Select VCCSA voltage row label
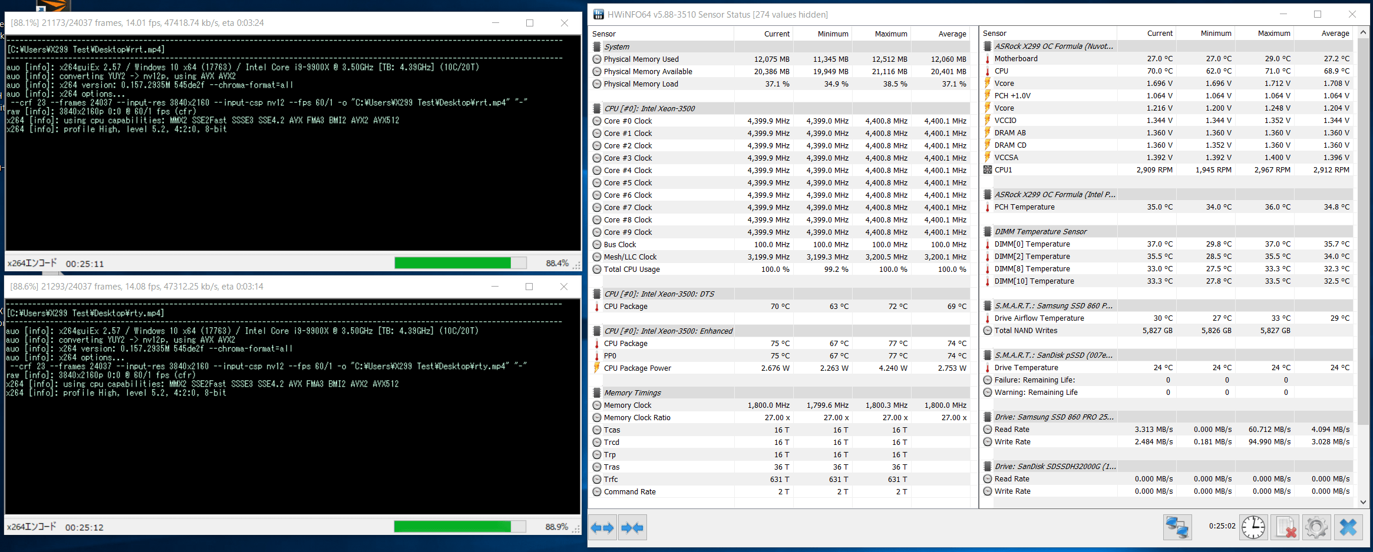The width and height of the screenshot is (1373, 552). click(1006, 158)
